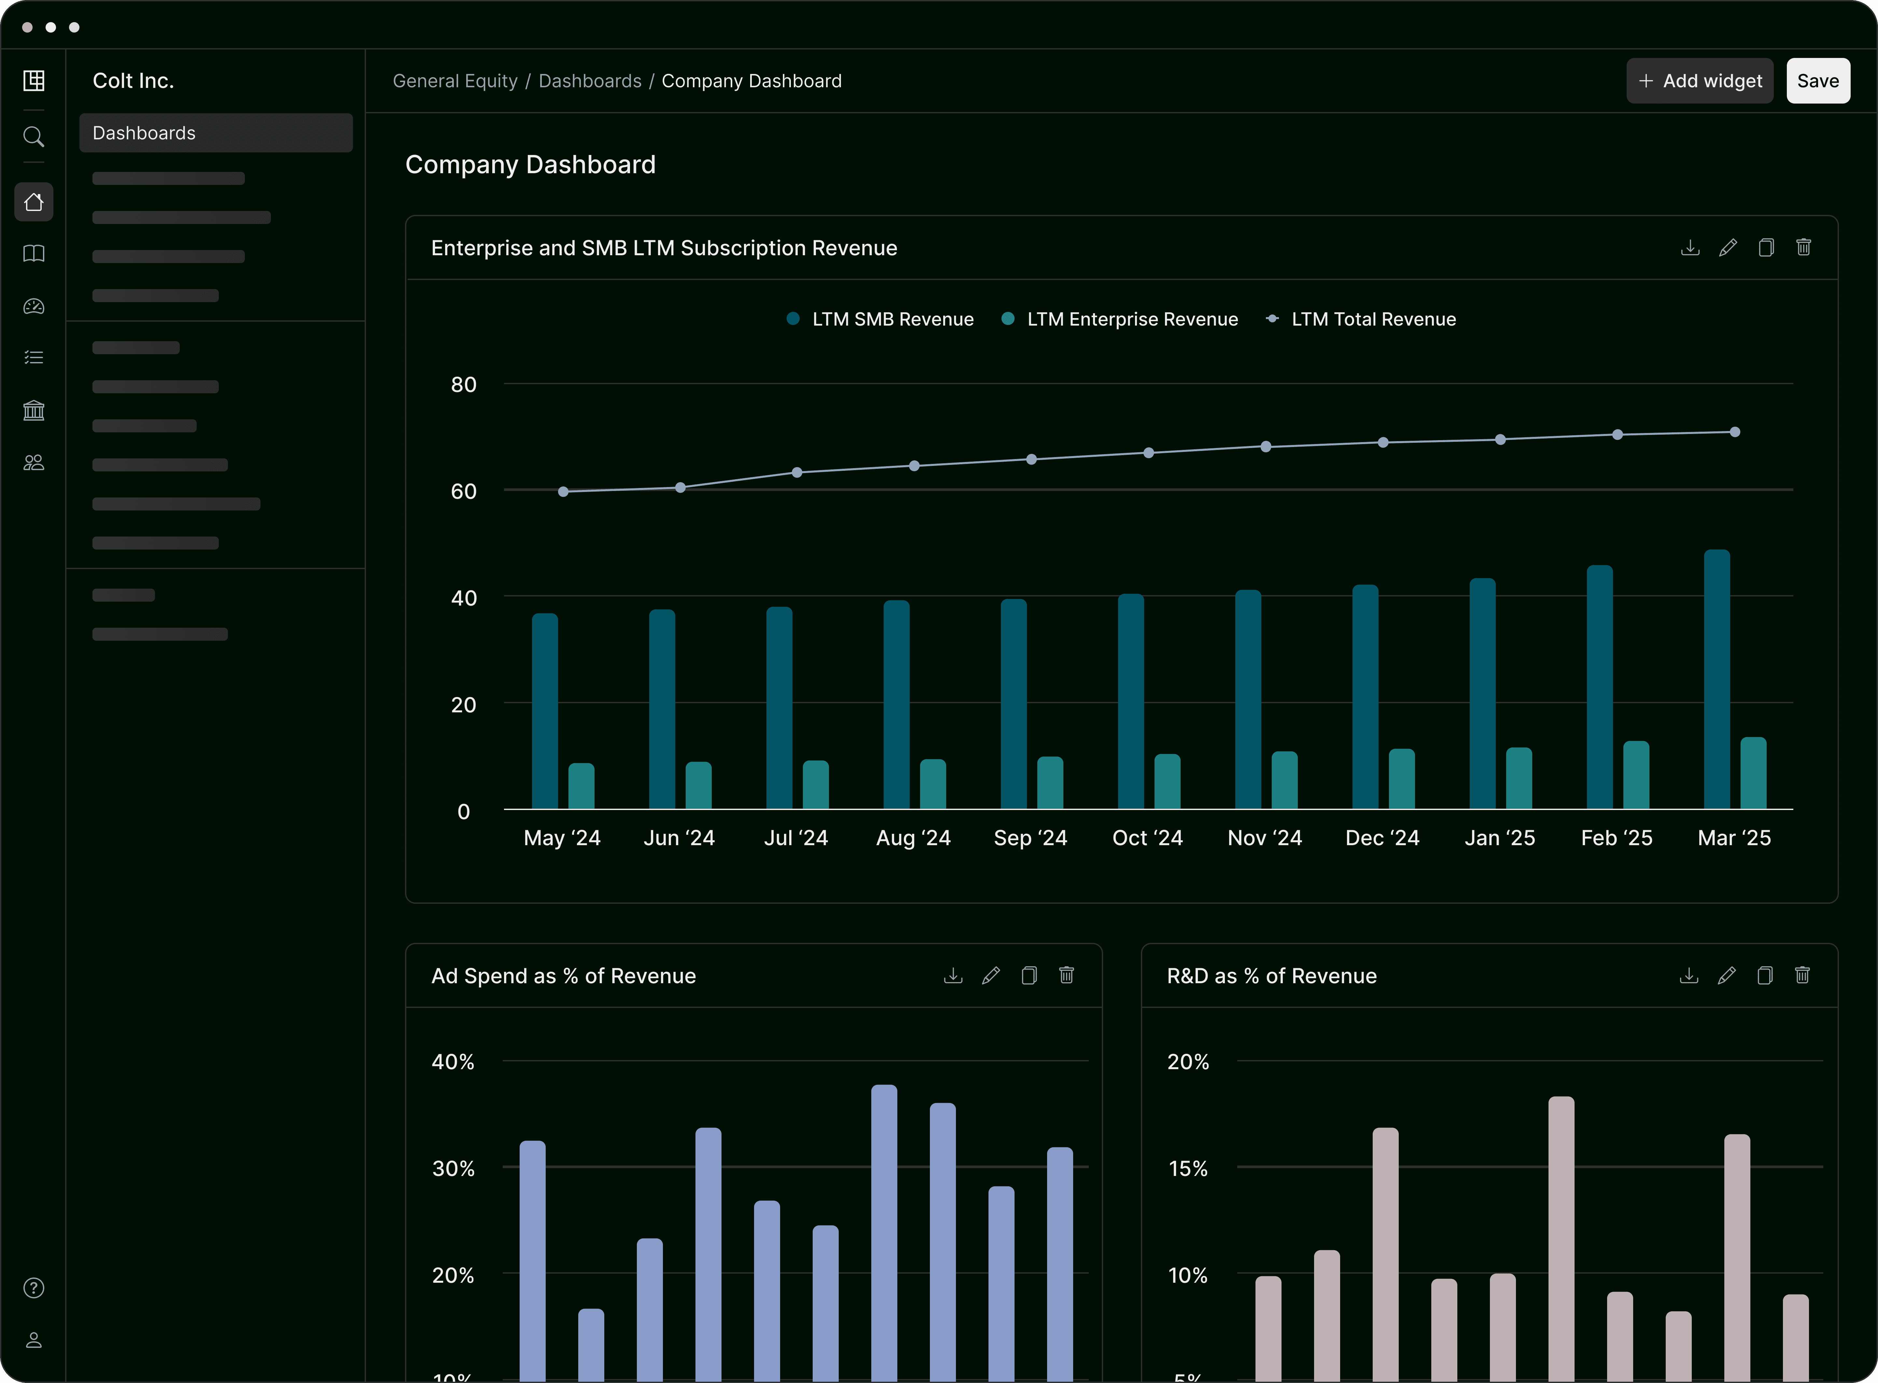This screenshot has width=1878, height=1383.
Task: Click the help question mark icon
Action: pyautogui.click(x=34, y=1288)
